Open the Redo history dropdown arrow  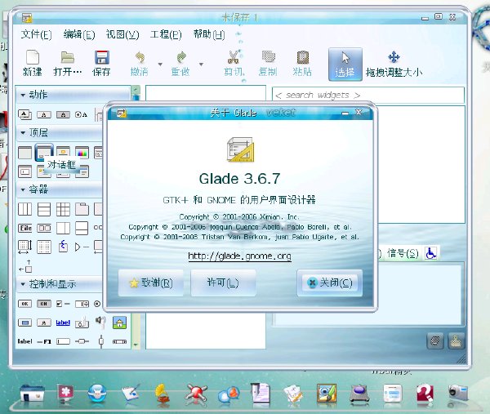pyautogui.click(x=201, y=65)
